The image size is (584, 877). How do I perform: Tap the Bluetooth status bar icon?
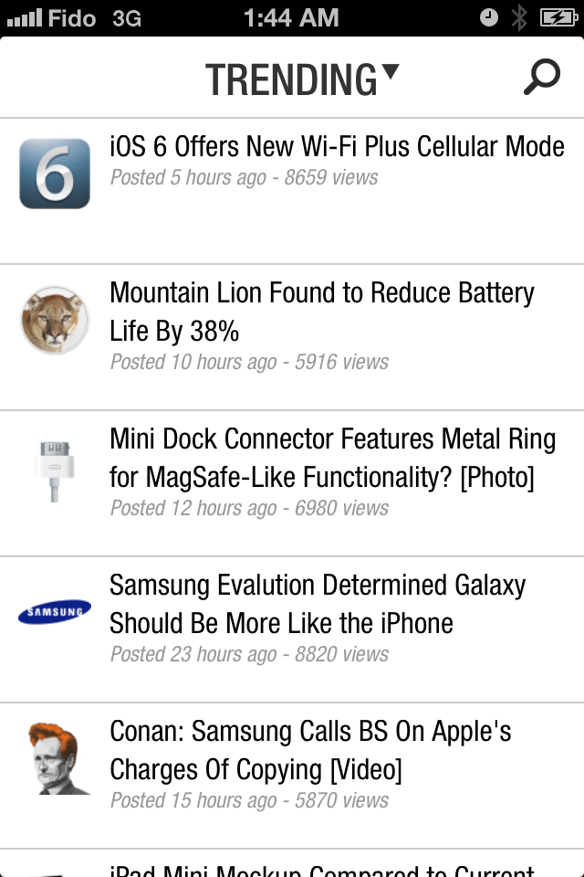pos(519,17)
